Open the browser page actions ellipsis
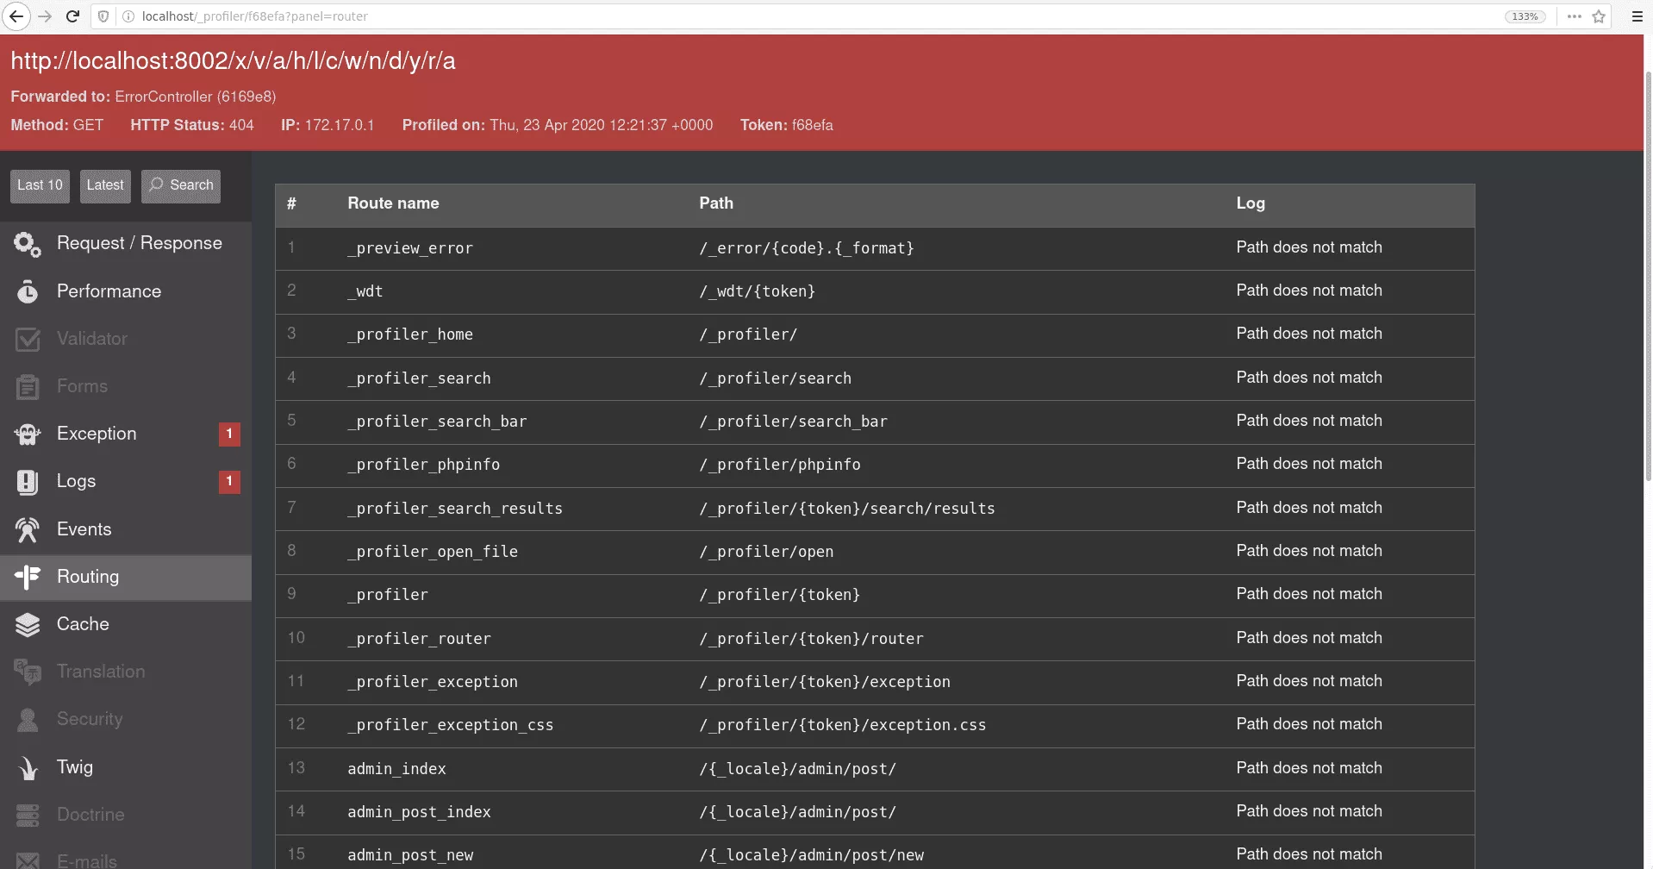 point(1575,16)
